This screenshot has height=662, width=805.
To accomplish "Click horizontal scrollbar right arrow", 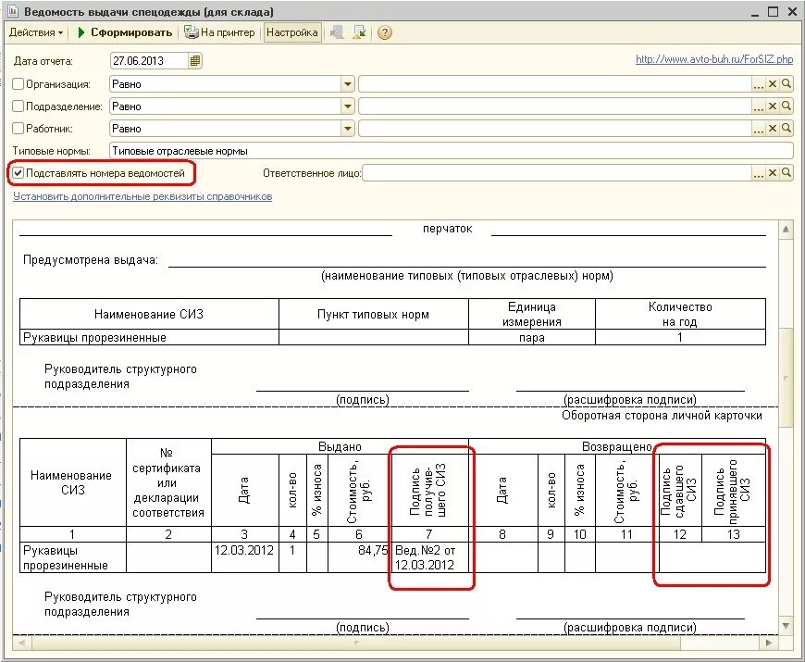I will coord(769,642).
